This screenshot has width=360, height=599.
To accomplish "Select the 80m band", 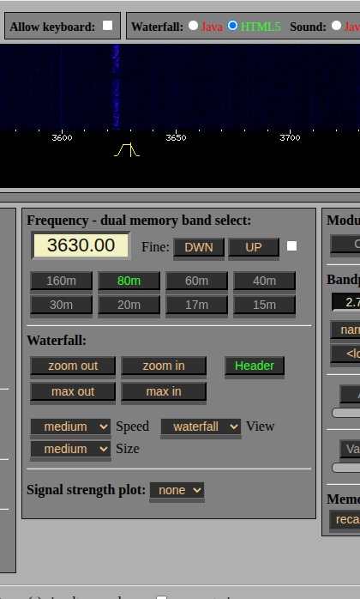I will pos(129,281).
